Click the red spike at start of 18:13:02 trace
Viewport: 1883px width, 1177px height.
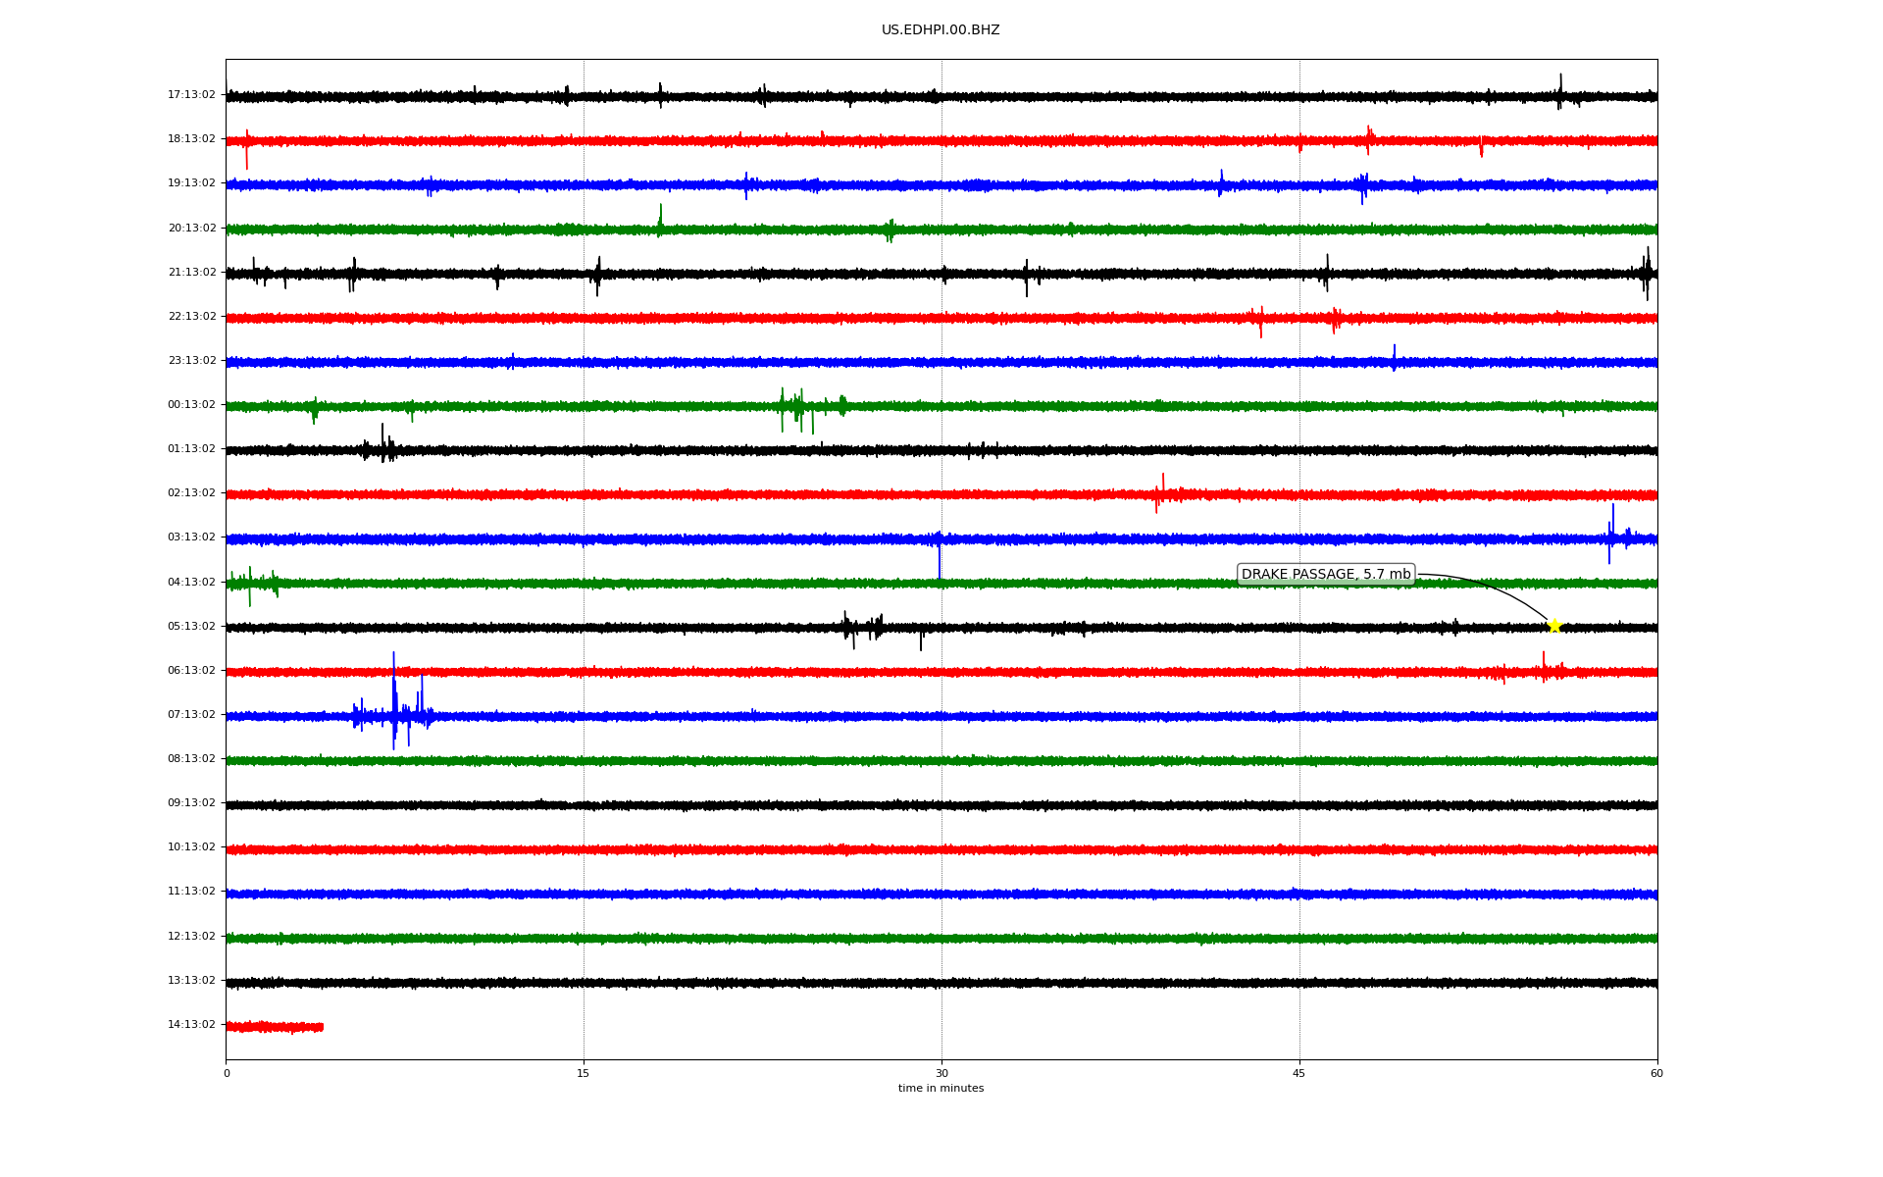[x=246, y=149]
